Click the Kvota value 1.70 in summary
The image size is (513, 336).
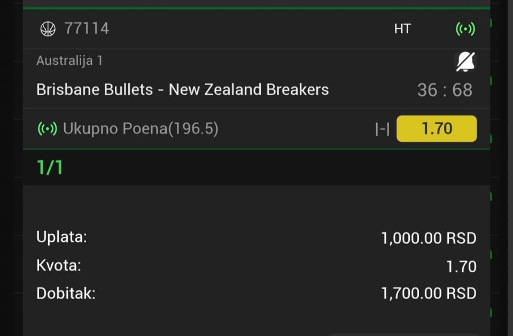[461, 266]
